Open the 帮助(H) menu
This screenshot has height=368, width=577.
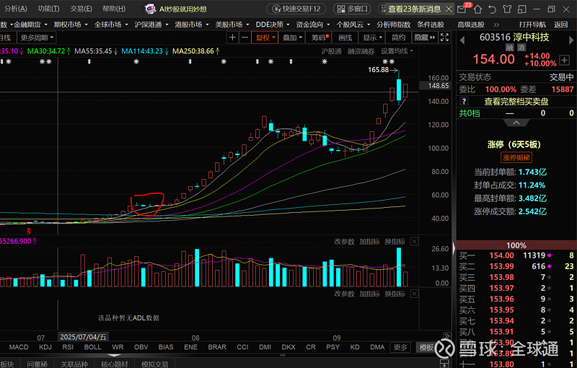point(114,9)
